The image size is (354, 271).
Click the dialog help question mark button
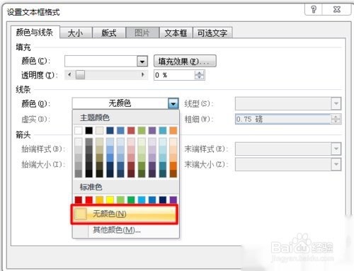pyautogui.click(x=314, y=9)
